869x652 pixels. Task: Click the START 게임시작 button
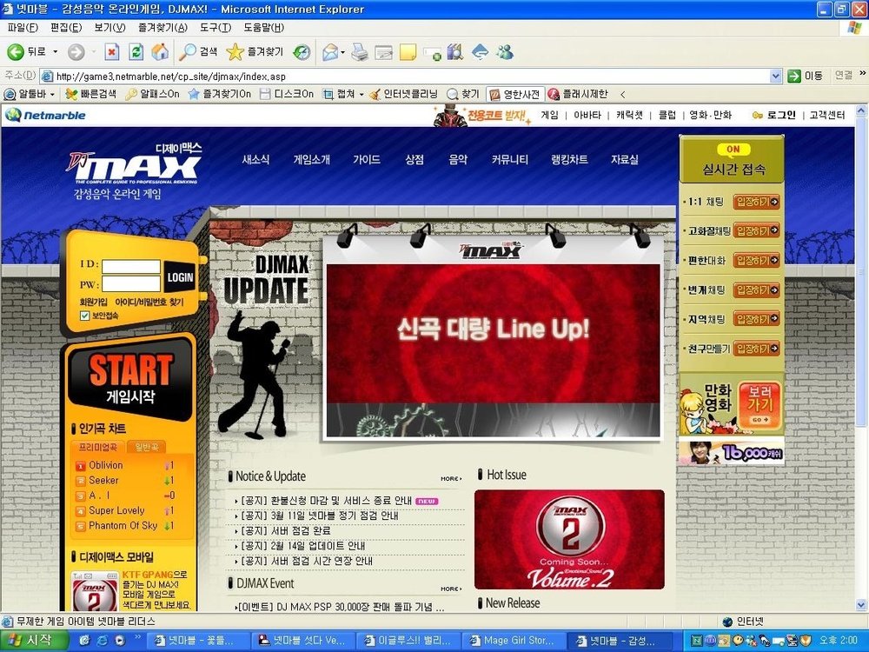tap(130, 379)
